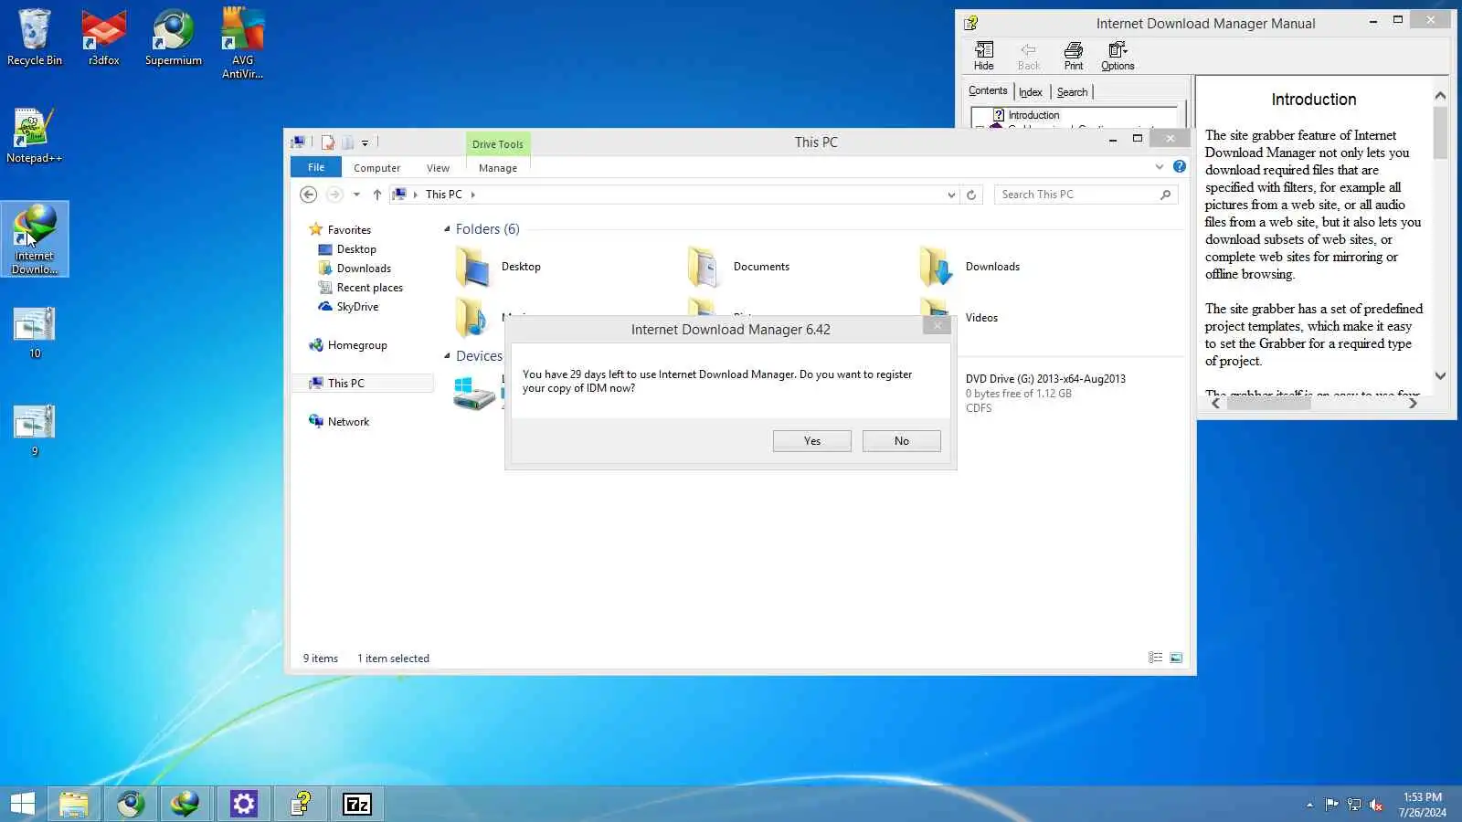Open the Manage ribbon tab under Drive Tools
1462x822 pixels.
tap(498, 168)
